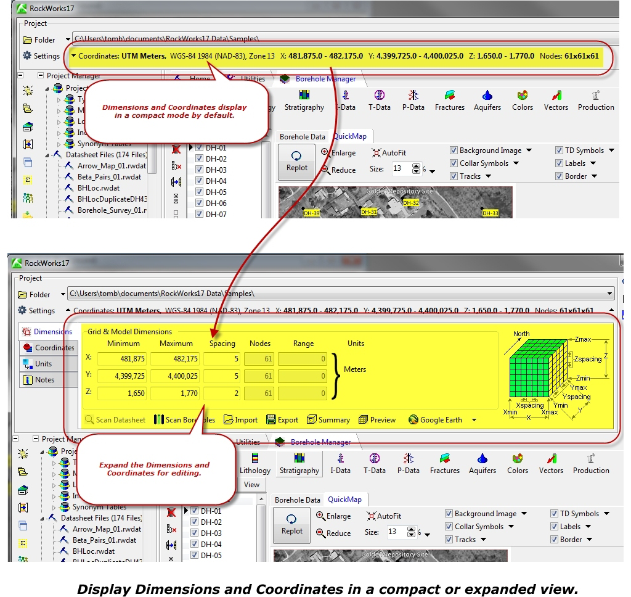
Task: Open the dimensions Summary report
Action: (328, 420)
